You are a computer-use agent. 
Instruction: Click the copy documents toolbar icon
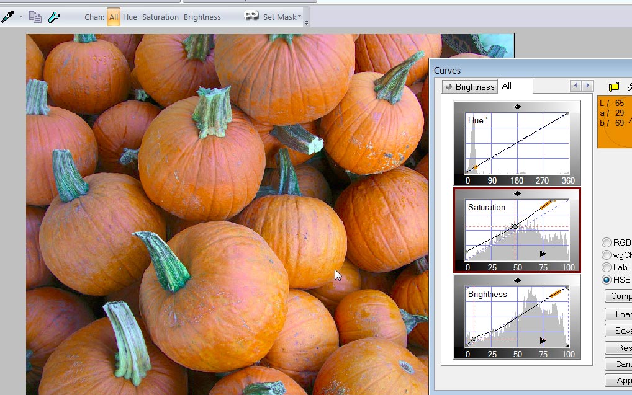point(35,17)
